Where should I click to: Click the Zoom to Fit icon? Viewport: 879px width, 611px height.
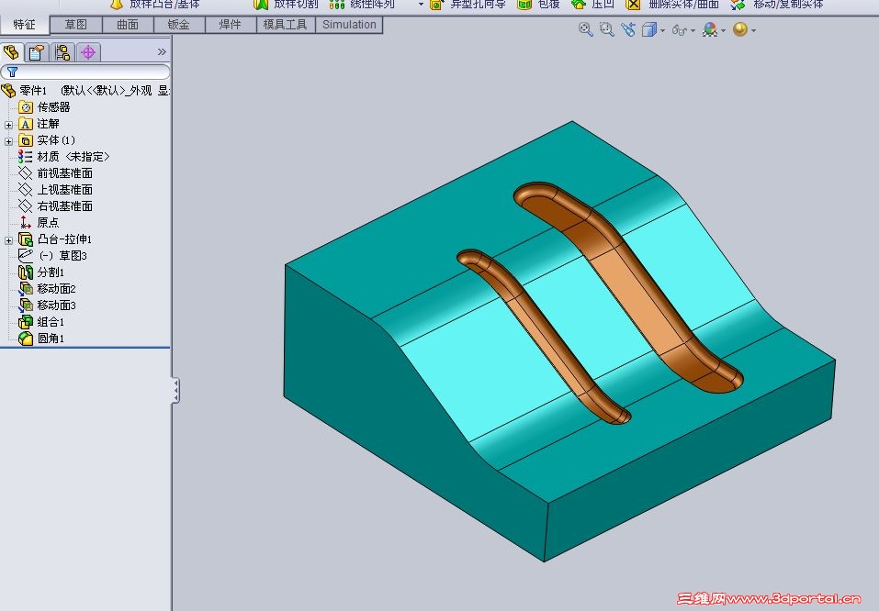tap(586, 29)
